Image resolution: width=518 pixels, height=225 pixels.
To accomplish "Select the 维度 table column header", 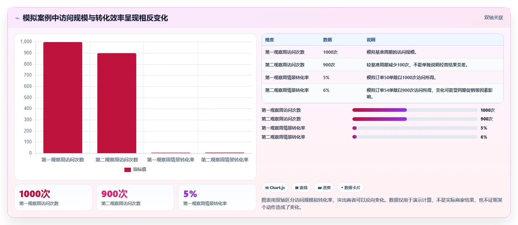I will tap(270, 40).
